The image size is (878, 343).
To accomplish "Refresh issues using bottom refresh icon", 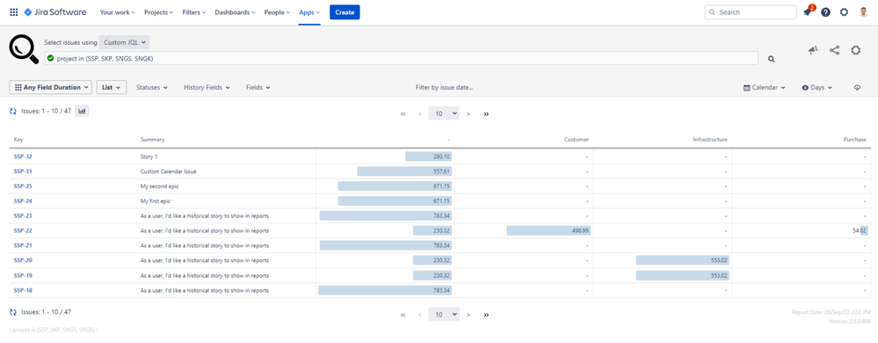I will coord(13,312).
